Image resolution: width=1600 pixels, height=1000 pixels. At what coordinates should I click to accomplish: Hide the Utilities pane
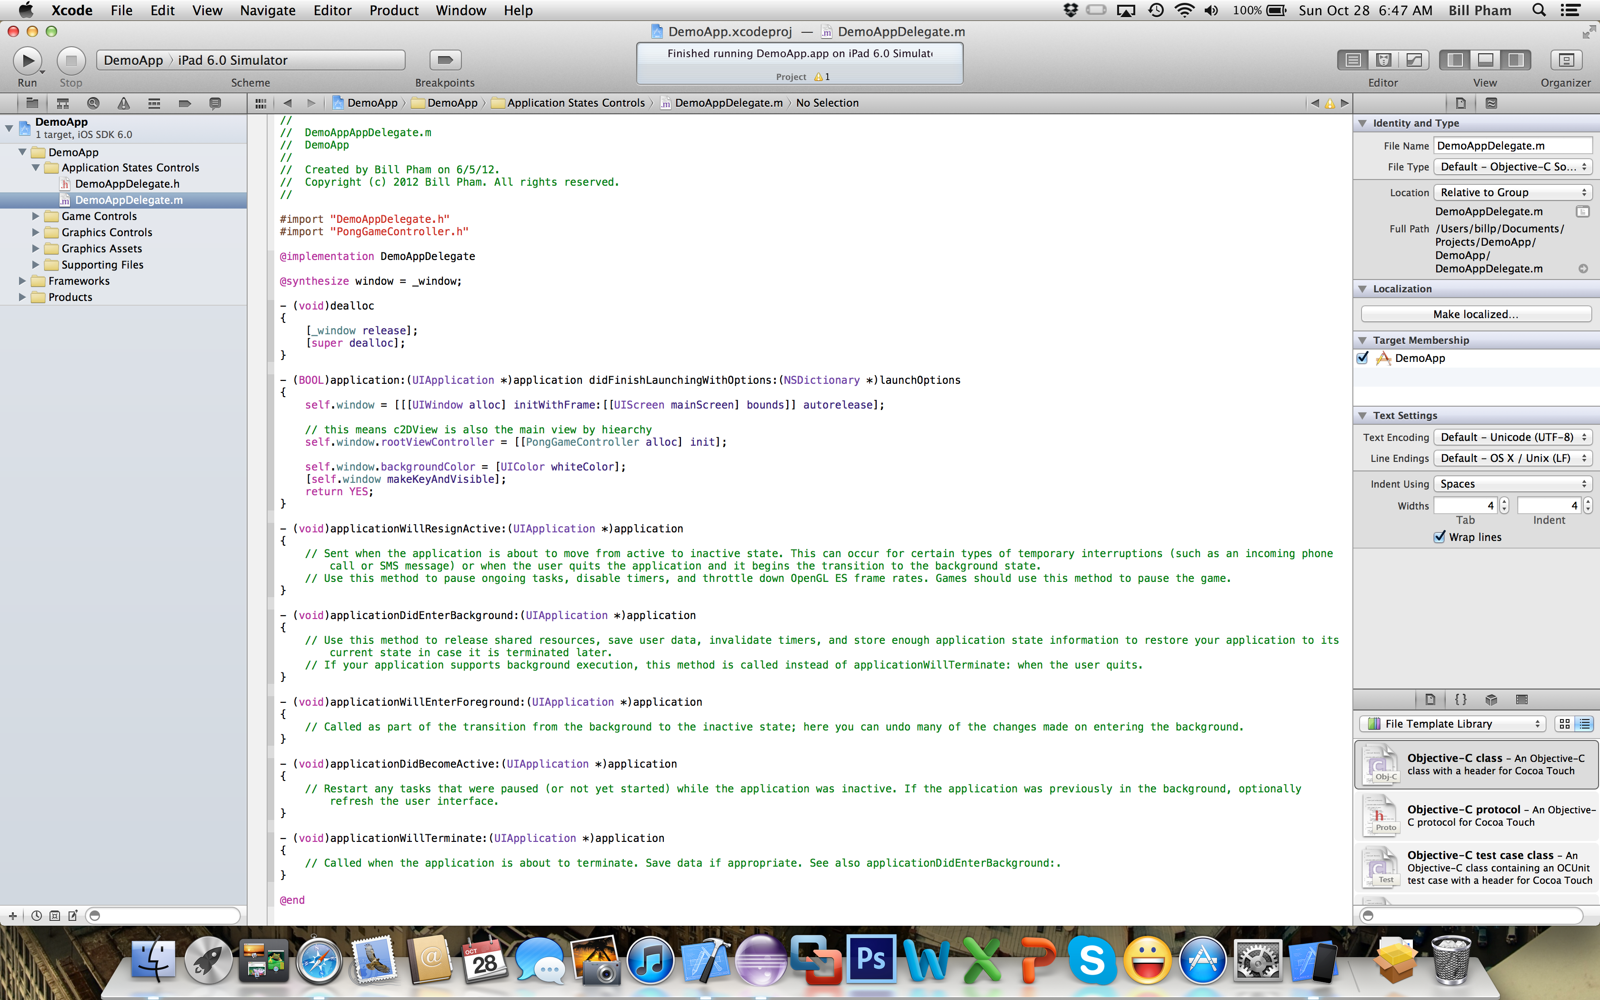point(1516,60)
